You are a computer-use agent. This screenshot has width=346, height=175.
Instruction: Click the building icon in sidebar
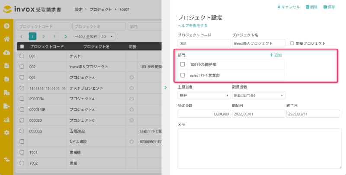[x=6, y=93]
